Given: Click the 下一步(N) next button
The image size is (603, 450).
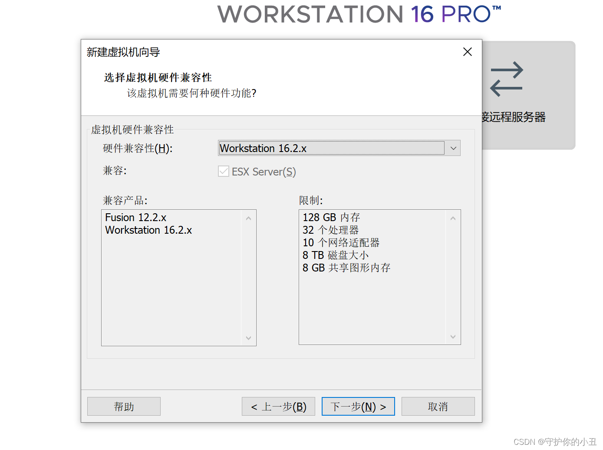Looking at the screenshot, I should tap(358, 407).
